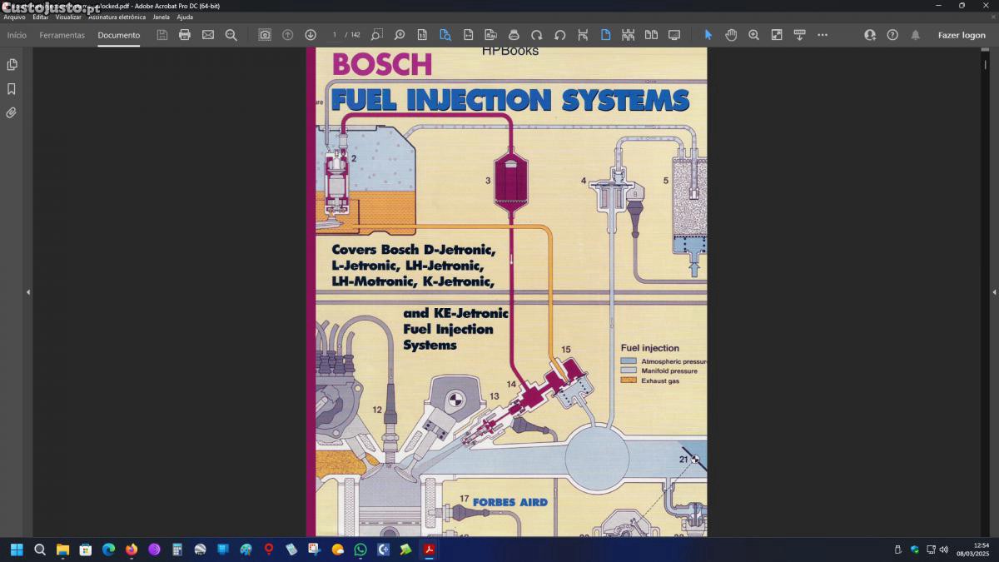Expand the right tools pane arrow
This screenshot has width=999, height=562.
(x=994, y=292)
